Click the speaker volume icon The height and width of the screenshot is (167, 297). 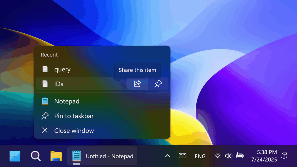click(x=228, y=156)
